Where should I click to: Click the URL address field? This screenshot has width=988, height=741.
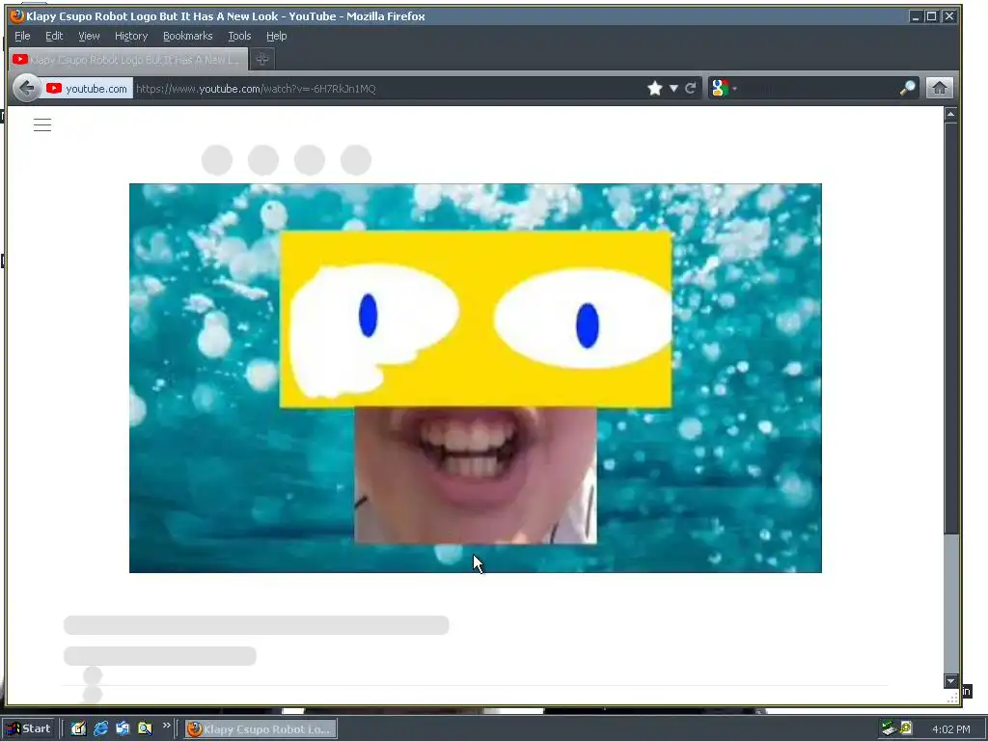point(388,88)
